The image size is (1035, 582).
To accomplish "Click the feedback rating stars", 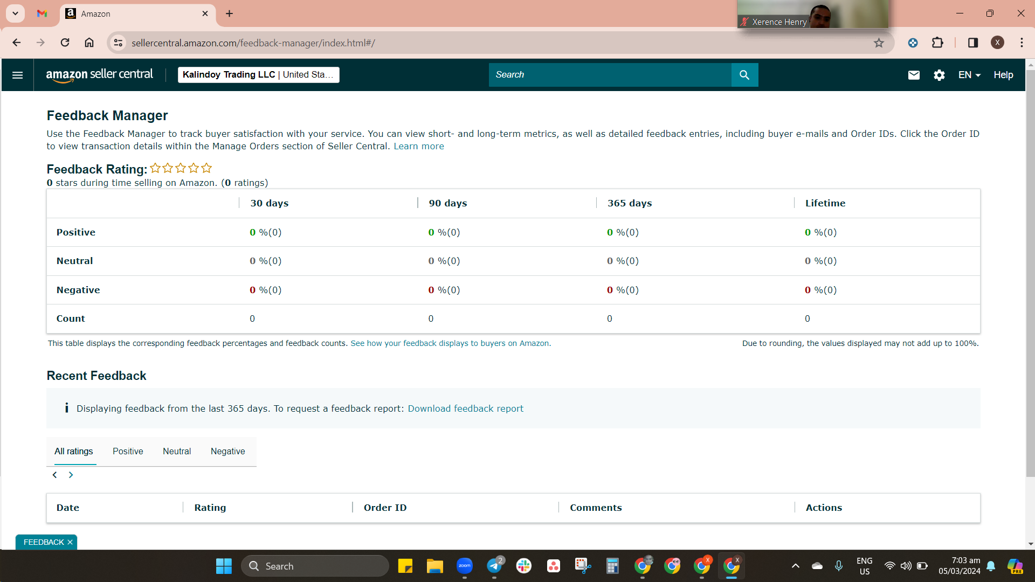I will (181, 168).
